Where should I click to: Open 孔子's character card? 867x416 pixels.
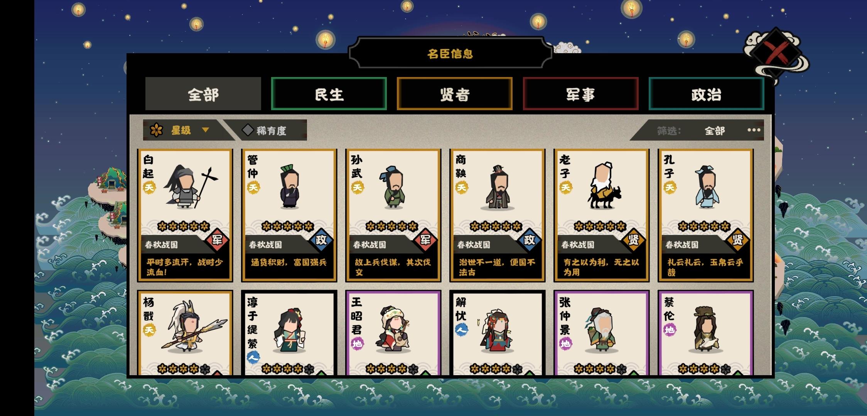[706, 215]
